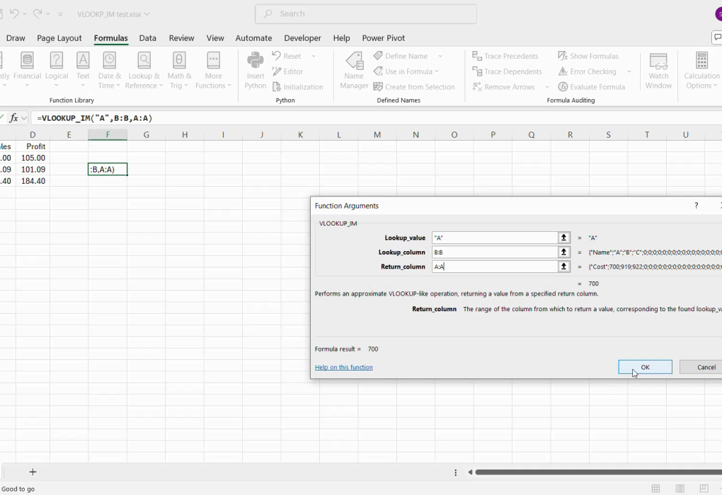Open the Math & Trig dropdown
The image size is (722, 495).
(x=179, y=71)
